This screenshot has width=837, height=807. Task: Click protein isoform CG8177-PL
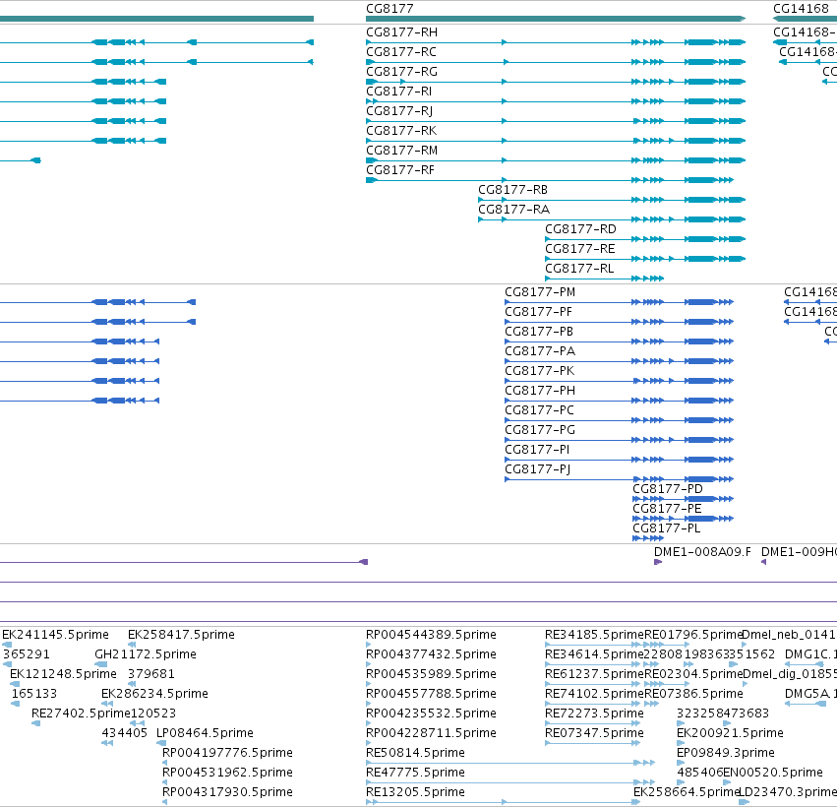(667, 528)
